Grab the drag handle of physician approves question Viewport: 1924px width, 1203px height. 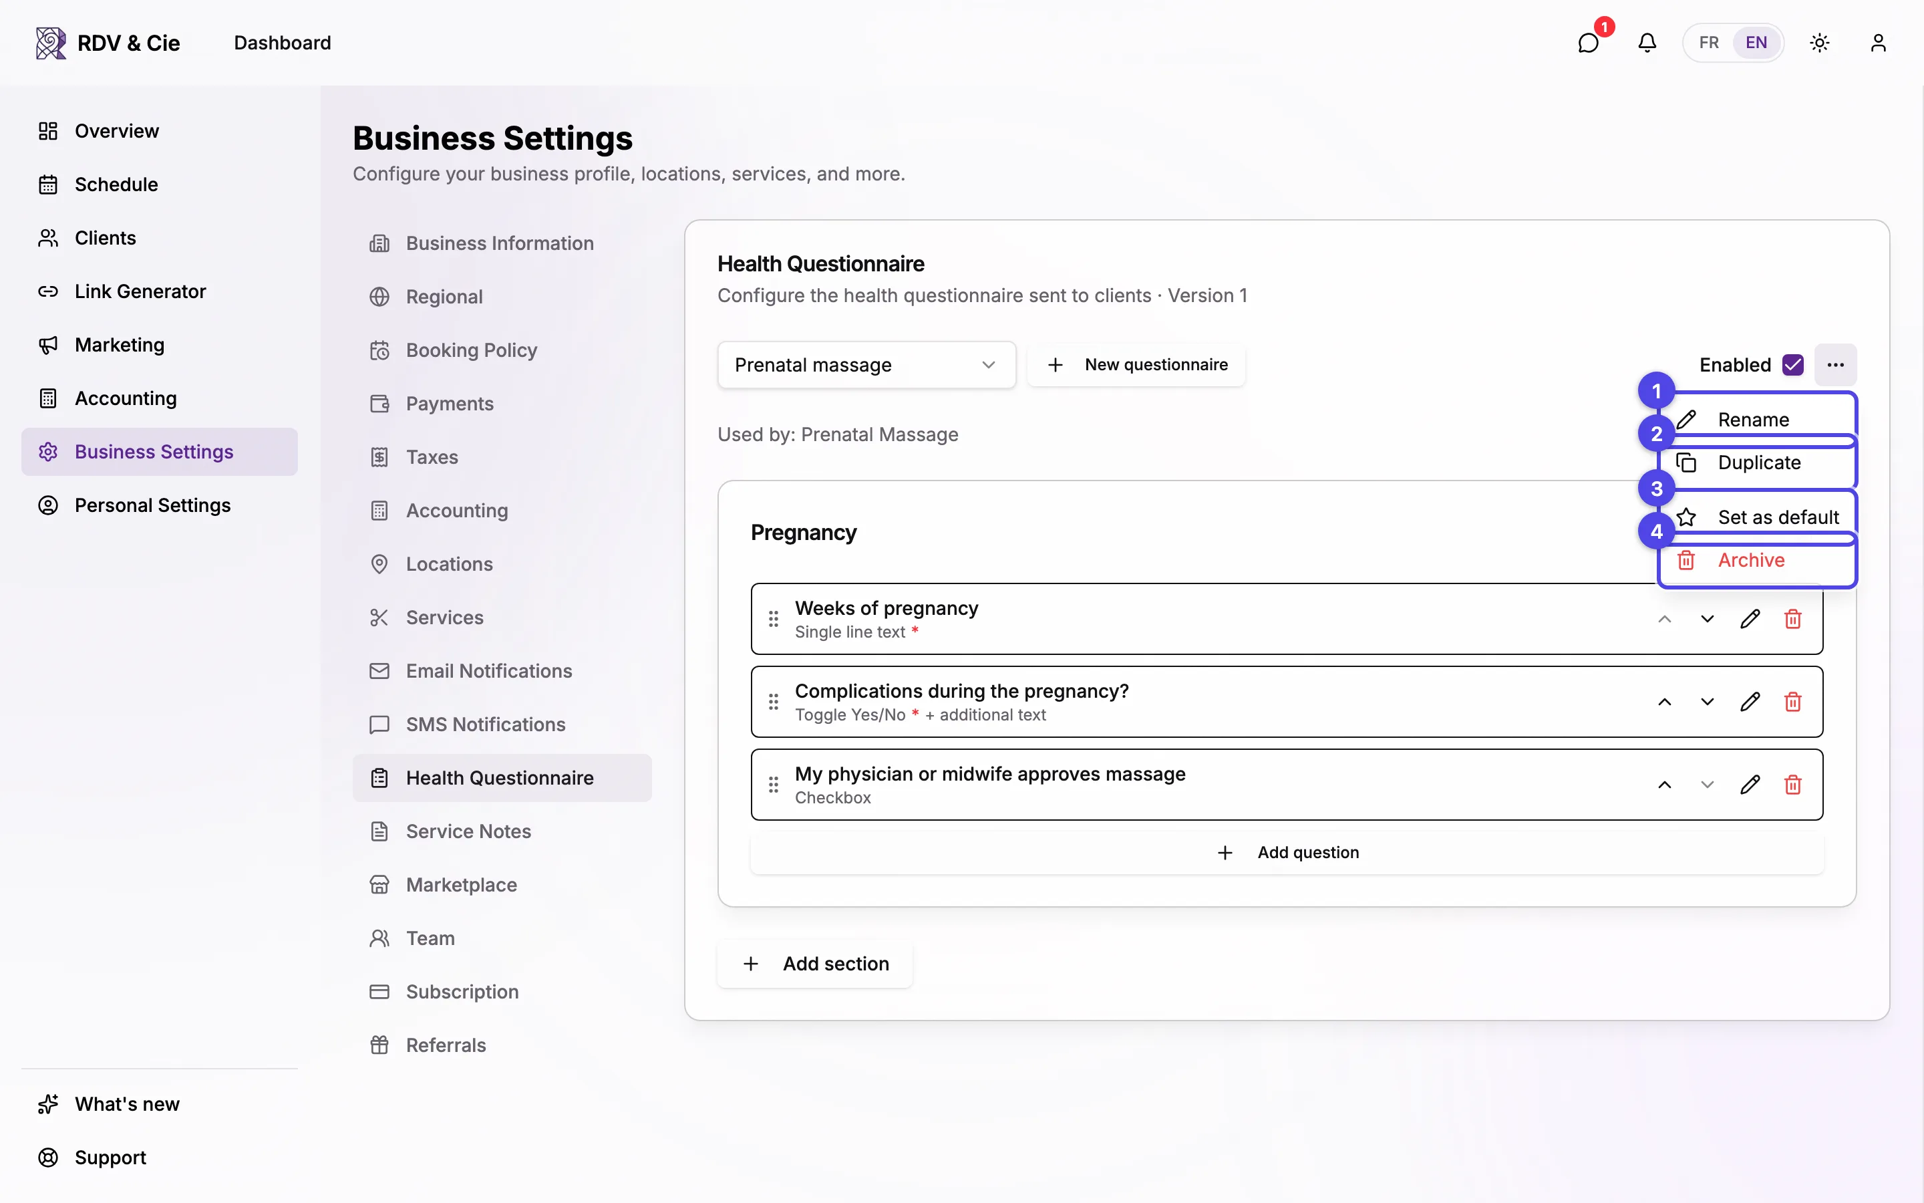point(774,785)
